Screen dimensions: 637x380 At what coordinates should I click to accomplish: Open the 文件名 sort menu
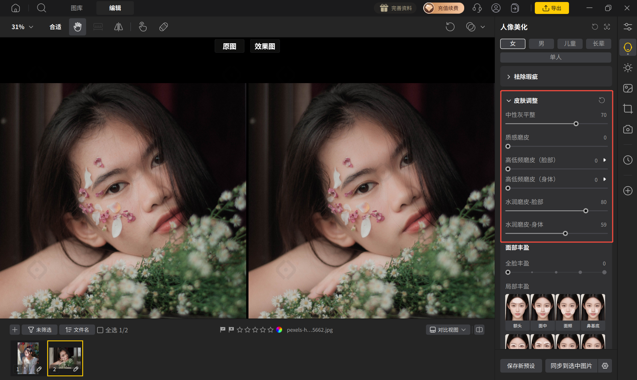pyautogui.click(x=77, y=330)
